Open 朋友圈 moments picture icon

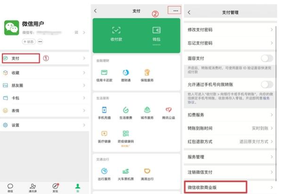pos(6,85)
